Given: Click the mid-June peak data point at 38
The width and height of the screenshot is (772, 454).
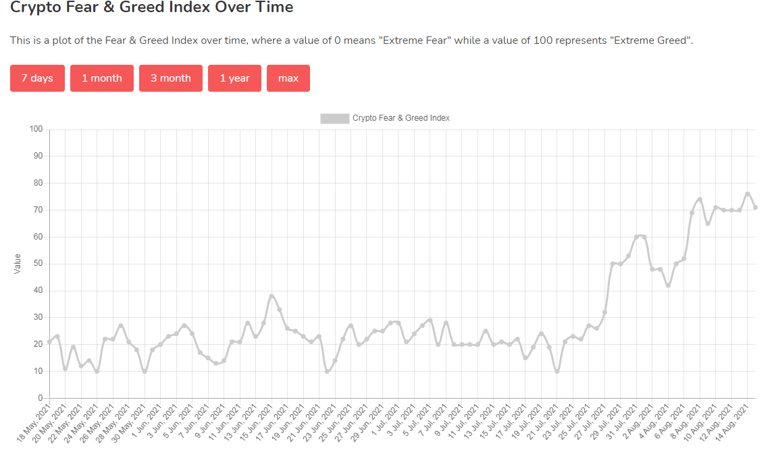Looking at the screenshot, I should pos(272,296).
